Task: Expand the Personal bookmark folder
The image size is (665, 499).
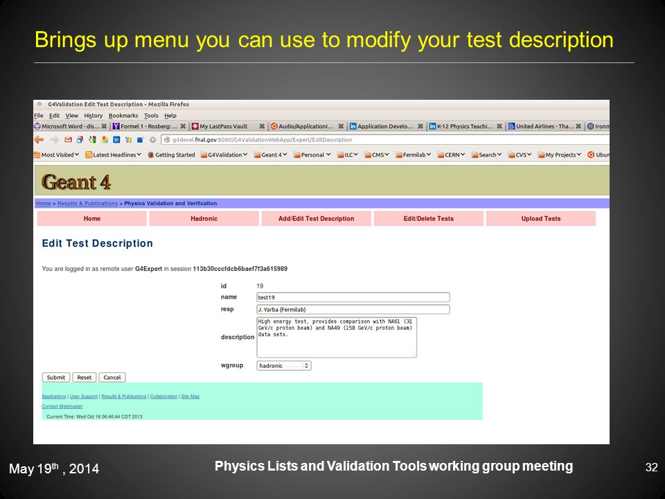Action: (312, 155)
